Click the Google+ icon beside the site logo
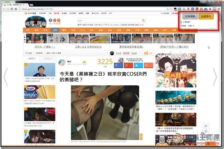The width and height of the screenshot is (224, 149). click(54, 20)
